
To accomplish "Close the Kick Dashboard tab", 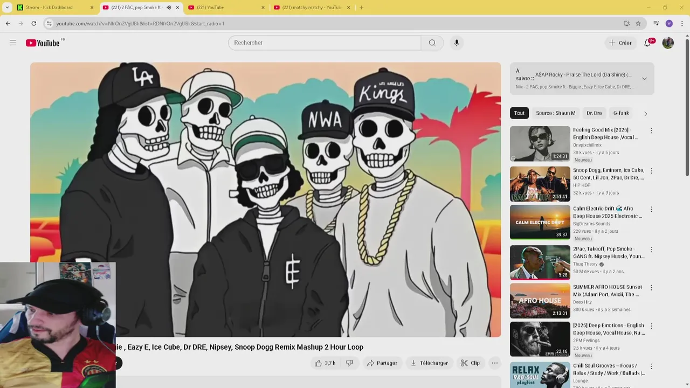I will pyautogui.click(x=92, y=8).
